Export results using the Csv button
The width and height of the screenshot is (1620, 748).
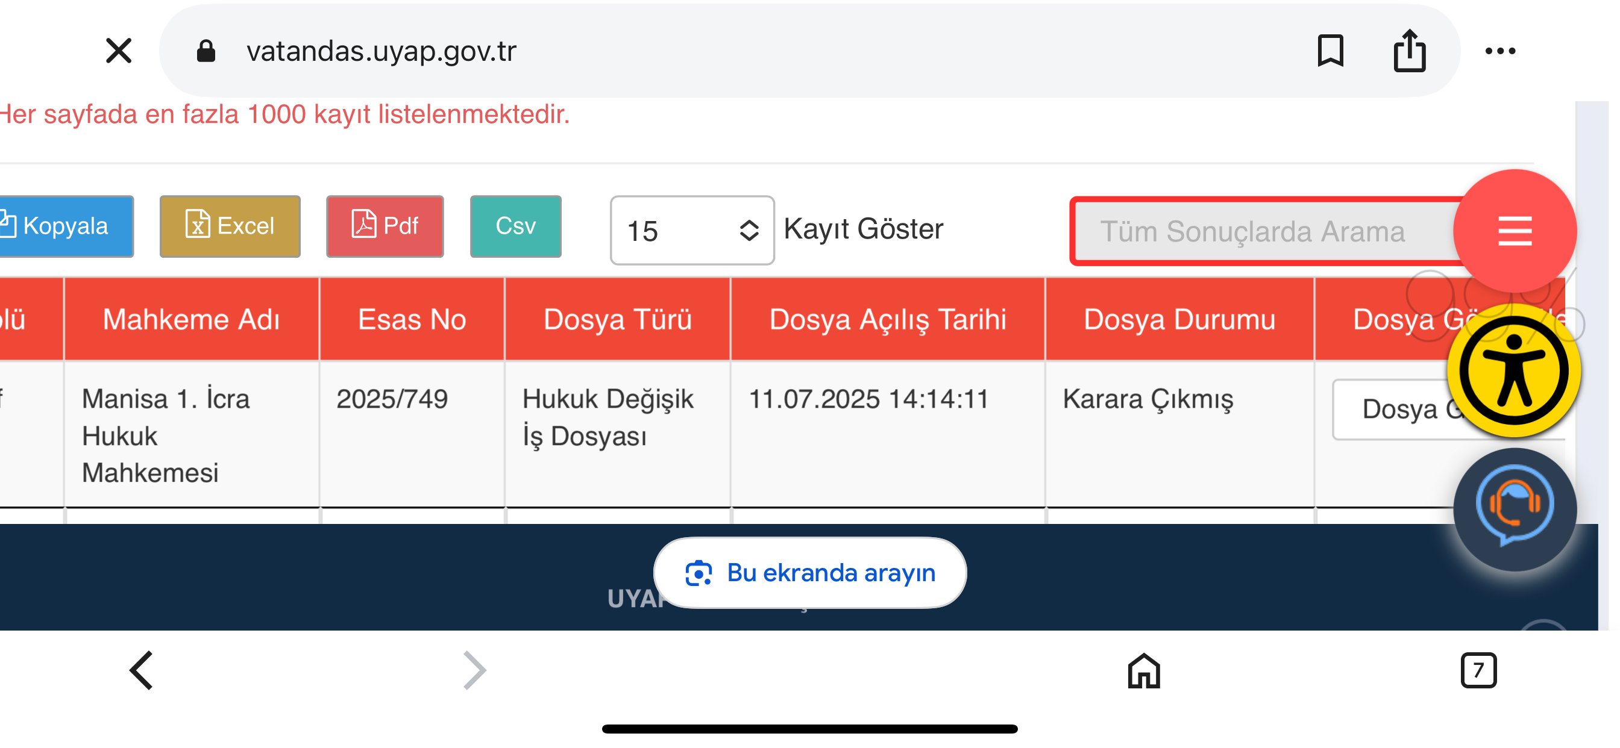click(516, 226)
